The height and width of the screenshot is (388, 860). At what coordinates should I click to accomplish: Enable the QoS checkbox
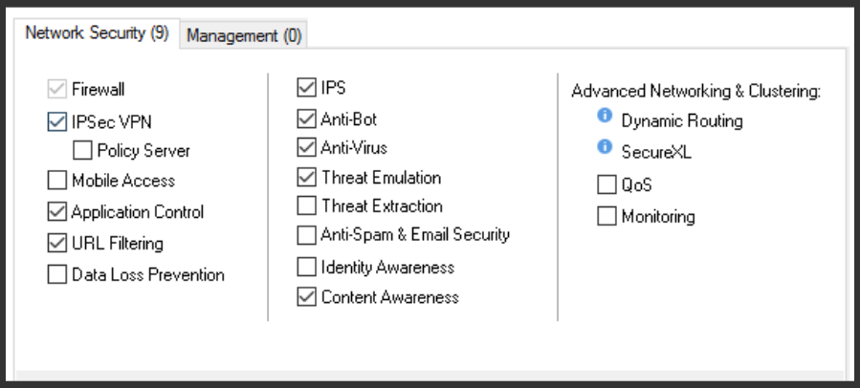pyautogui.click(x=606, y=184)
